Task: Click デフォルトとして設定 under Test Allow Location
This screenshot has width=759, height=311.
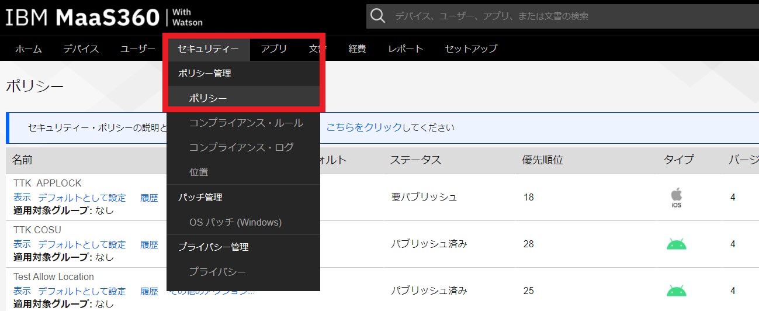Action: 82,291
